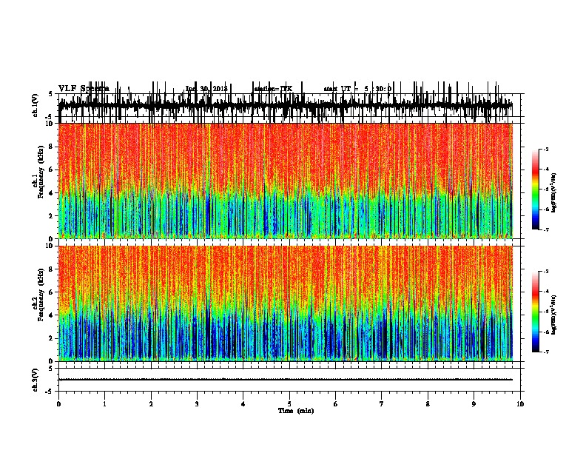
Task: Click time axis tick label '0'
Action: [x=58, y=404]
